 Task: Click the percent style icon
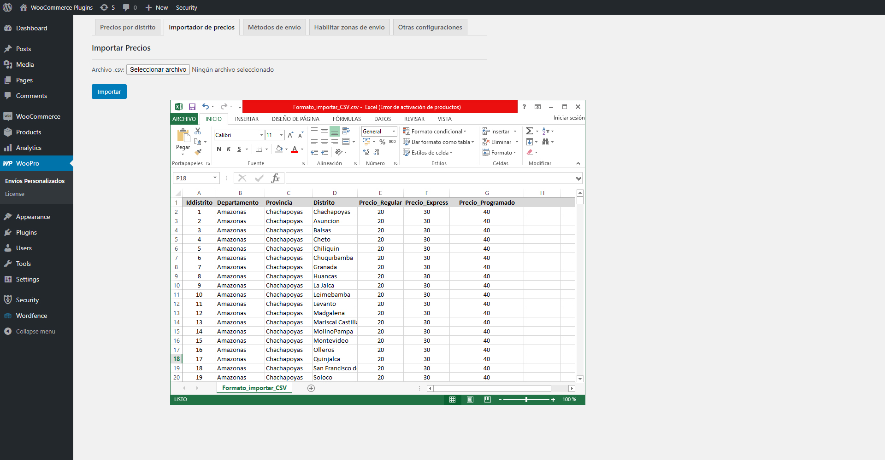tap(382, 142)
